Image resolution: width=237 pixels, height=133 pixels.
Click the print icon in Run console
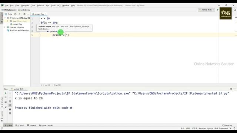tap(10, 109)
